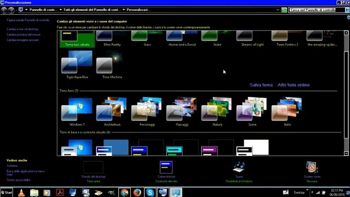This screenshot has width=350, height=197.
Task: Click in Cerca nel Pannello di controllo field
Action: coord(317,10)
